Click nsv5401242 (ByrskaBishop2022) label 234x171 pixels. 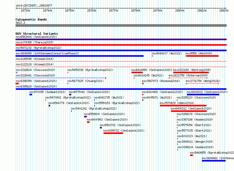(94, 108)
